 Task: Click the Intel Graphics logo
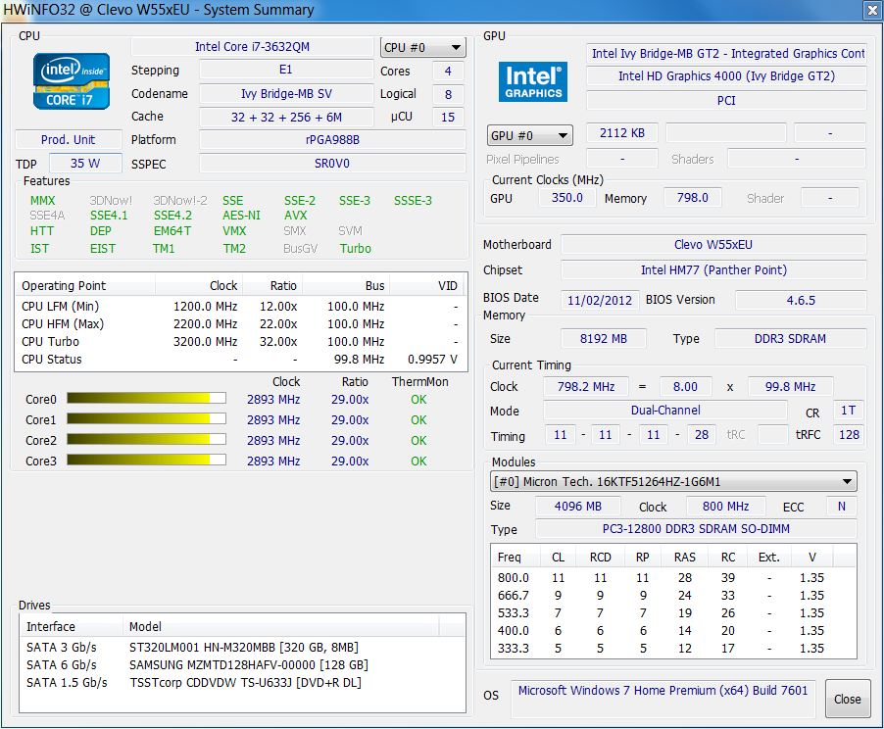[533, 81]
